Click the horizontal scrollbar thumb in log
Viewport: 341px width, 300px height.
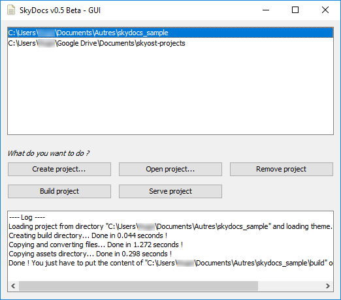(138, 286)
